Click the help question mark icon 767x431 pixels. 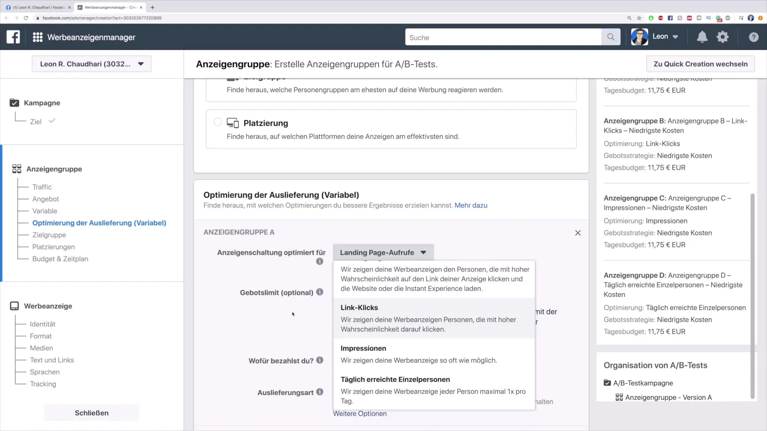(754, 37)
